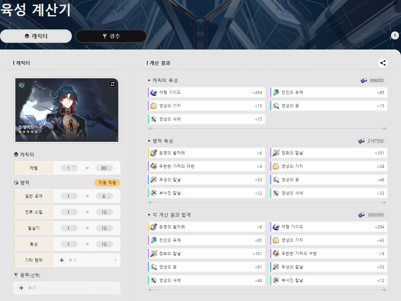Screen dimensions: 401x301
Task: Open 전투 스킬 starting level 1 dropdown
Action: [x=69, y=212]
